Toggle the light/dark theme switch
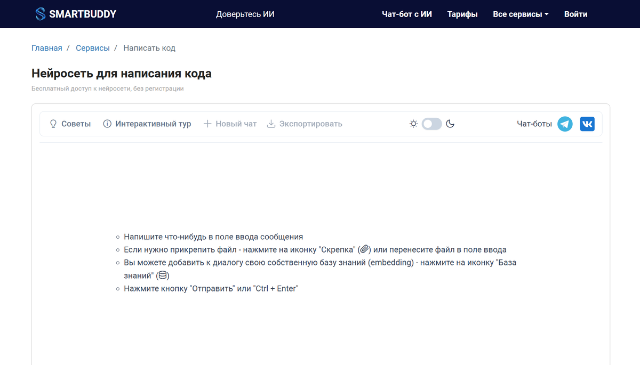The width and height of the screenshot is (640, 365). coord(431,124)
